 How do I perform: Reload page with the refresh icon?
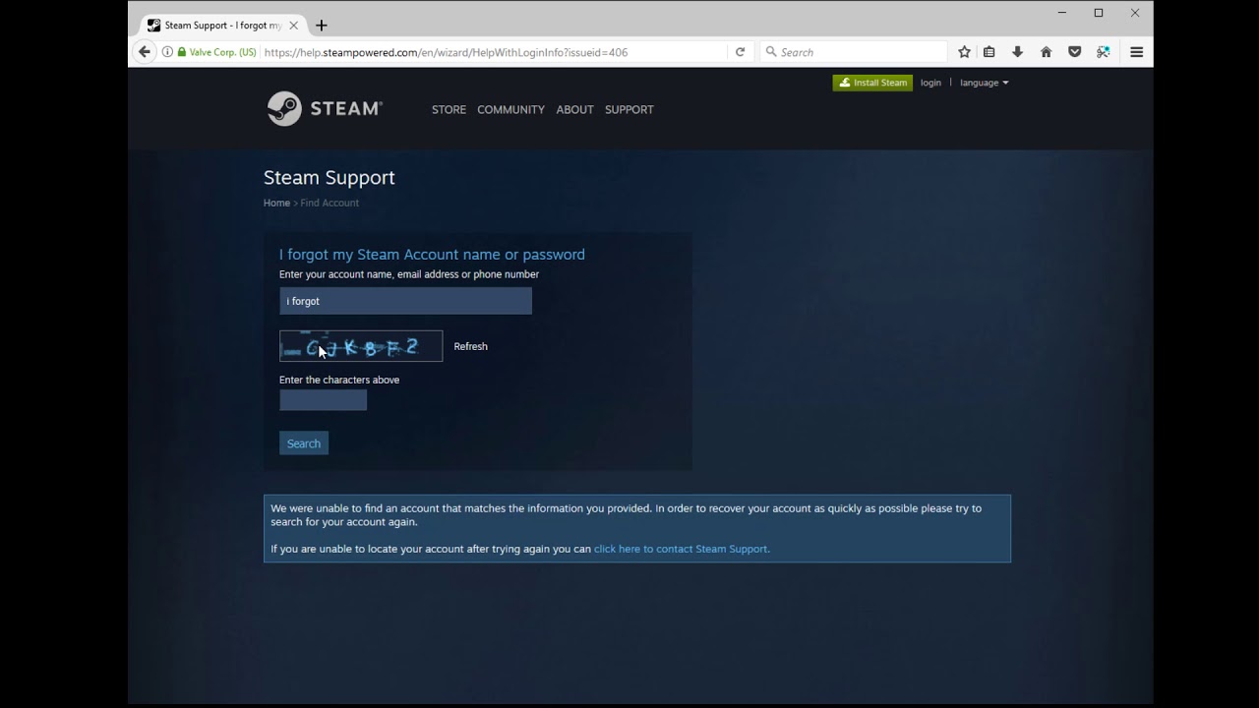[740, 52]
